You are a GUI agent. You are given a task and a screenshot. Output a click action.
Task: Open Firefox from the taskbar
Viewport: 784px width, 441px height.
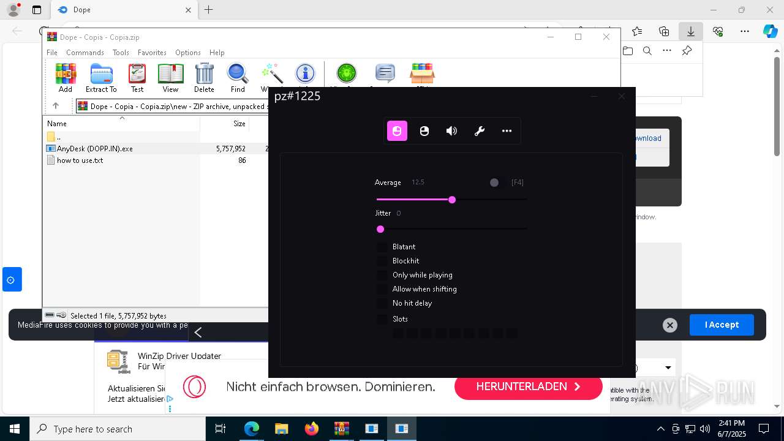click(312, 429)
